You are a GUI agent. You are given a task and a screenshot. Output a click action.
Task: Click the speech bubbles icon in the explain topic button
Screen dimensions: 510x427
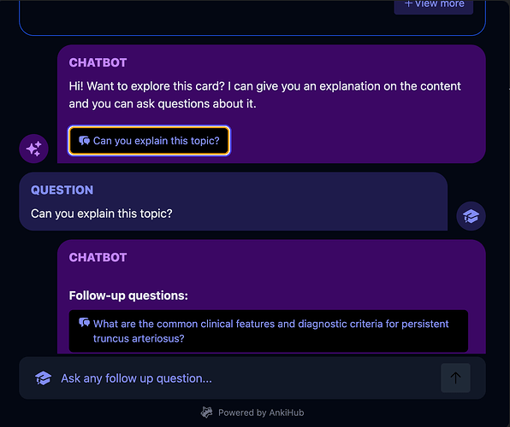(x=84, y=141)
